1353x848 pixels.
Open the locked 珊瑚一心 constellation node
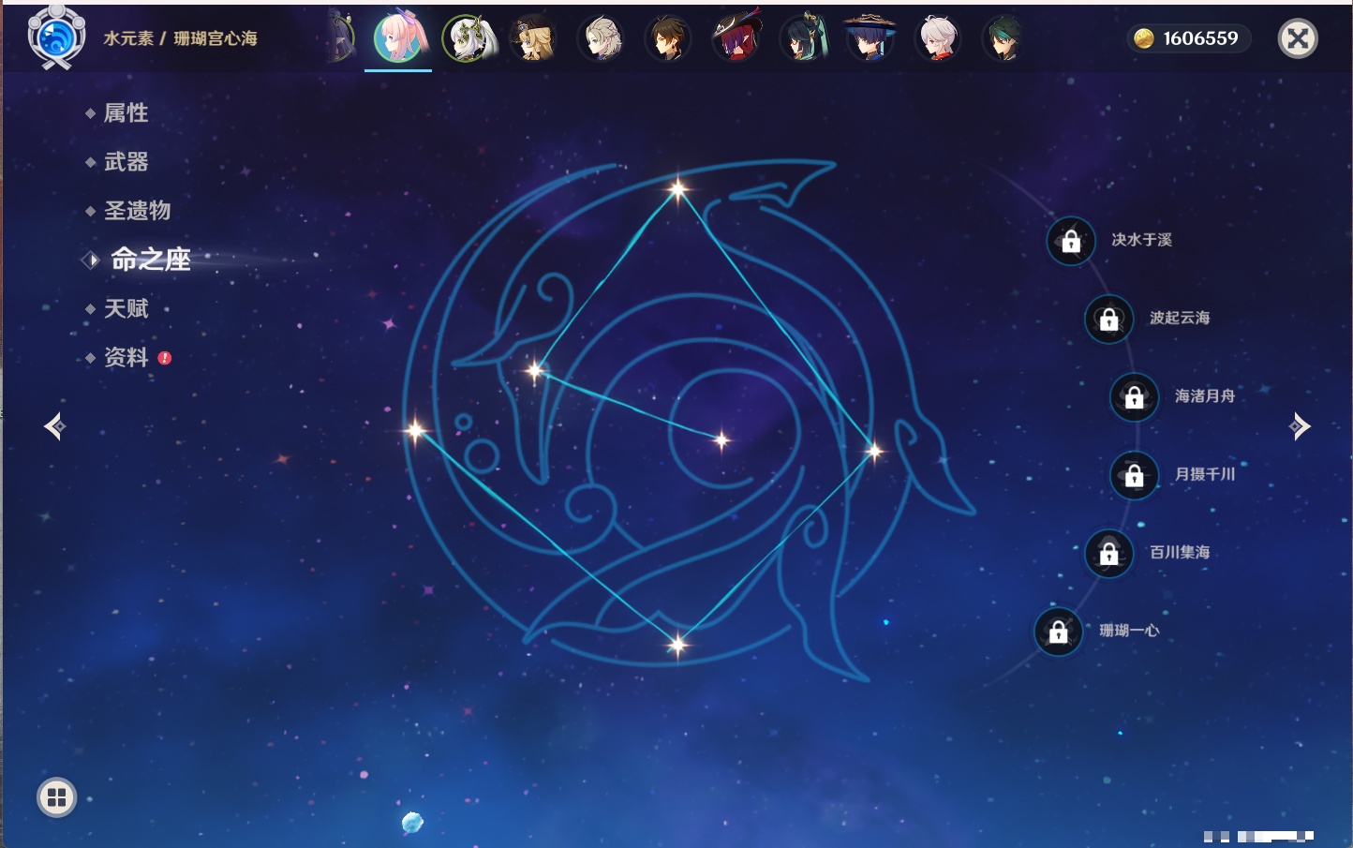(1059, 632)
